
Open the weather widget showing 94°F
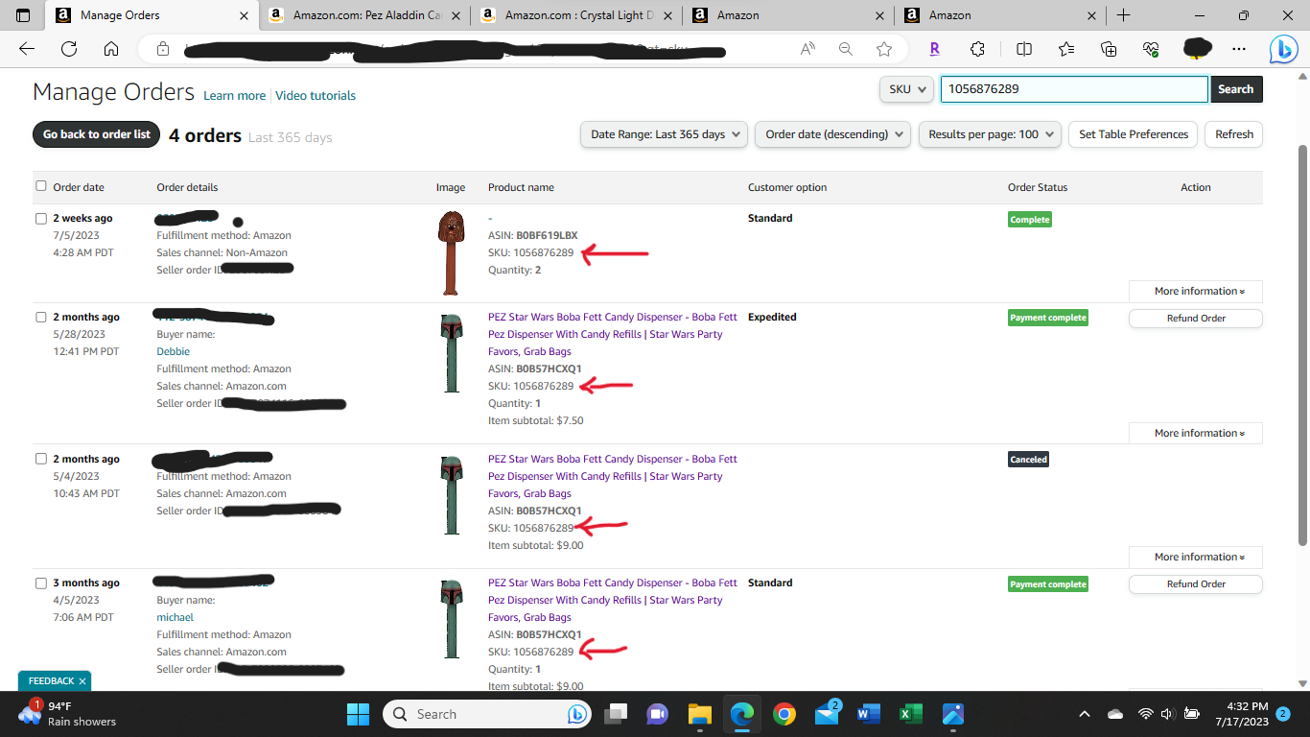coord(67,714)
